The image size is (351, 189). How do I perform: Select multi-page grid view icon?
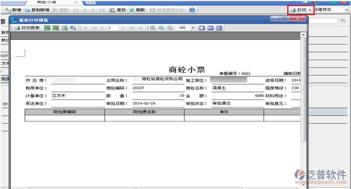218,28
